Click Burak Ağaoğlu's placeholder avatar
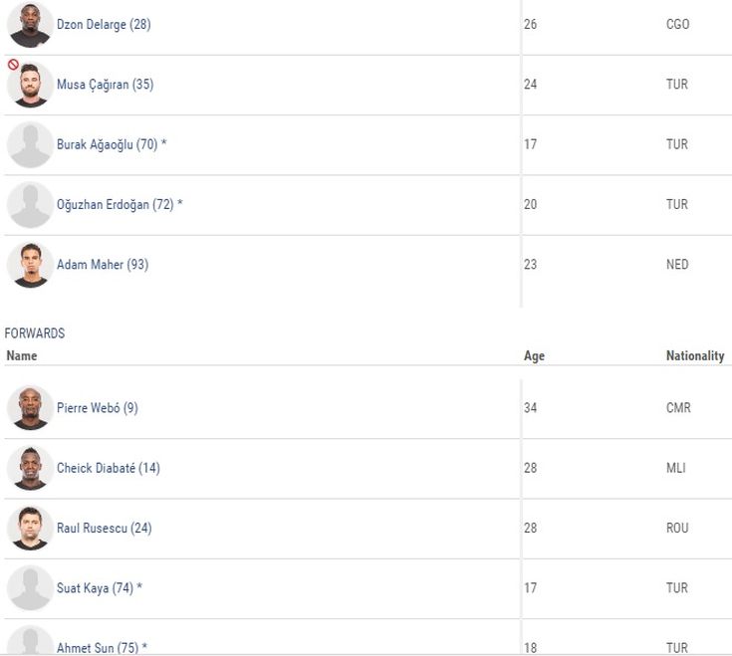 click(30, 145)
